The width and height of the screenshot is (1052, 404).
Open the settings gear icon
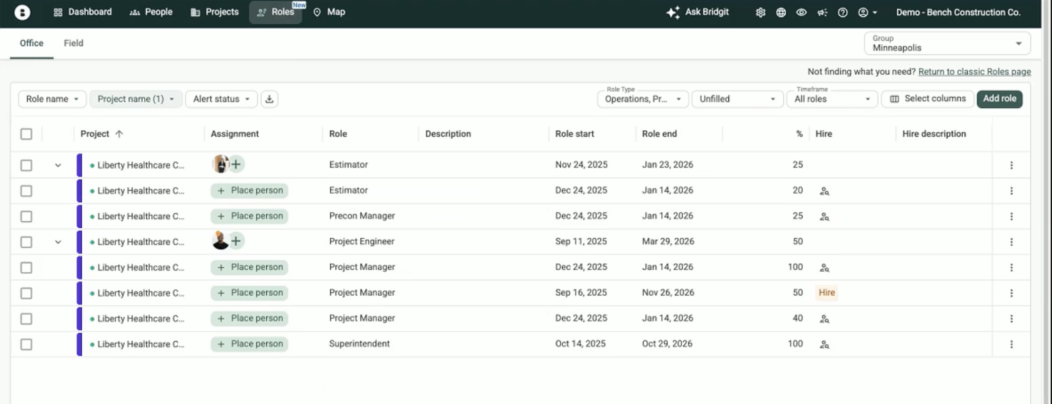pyautogui.click(x=760, y=12)
